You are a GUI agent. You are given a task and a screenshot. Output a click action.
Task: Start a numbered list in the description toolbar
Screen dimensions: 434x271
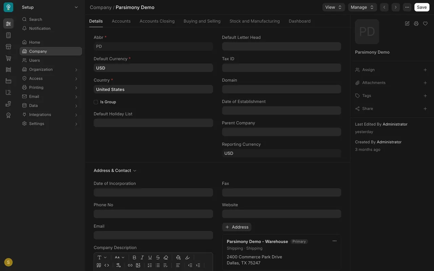point(150,265)
